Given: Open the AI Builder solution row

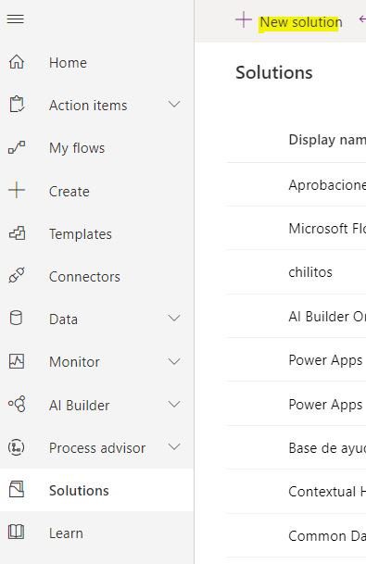Looking at the screenshot, I should point(327,317).
